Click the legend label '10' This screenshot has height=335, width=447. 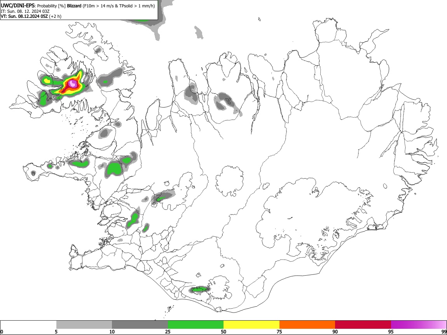click(112, 332)
